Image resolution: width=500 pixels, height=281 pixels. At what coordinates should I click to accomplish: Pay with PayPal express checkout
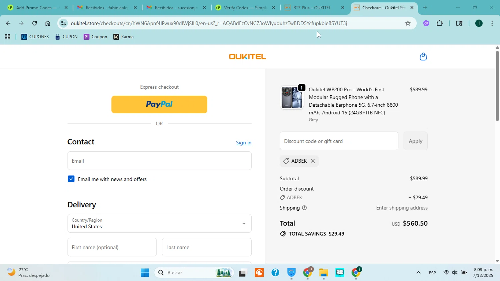[x=159, y=104]
